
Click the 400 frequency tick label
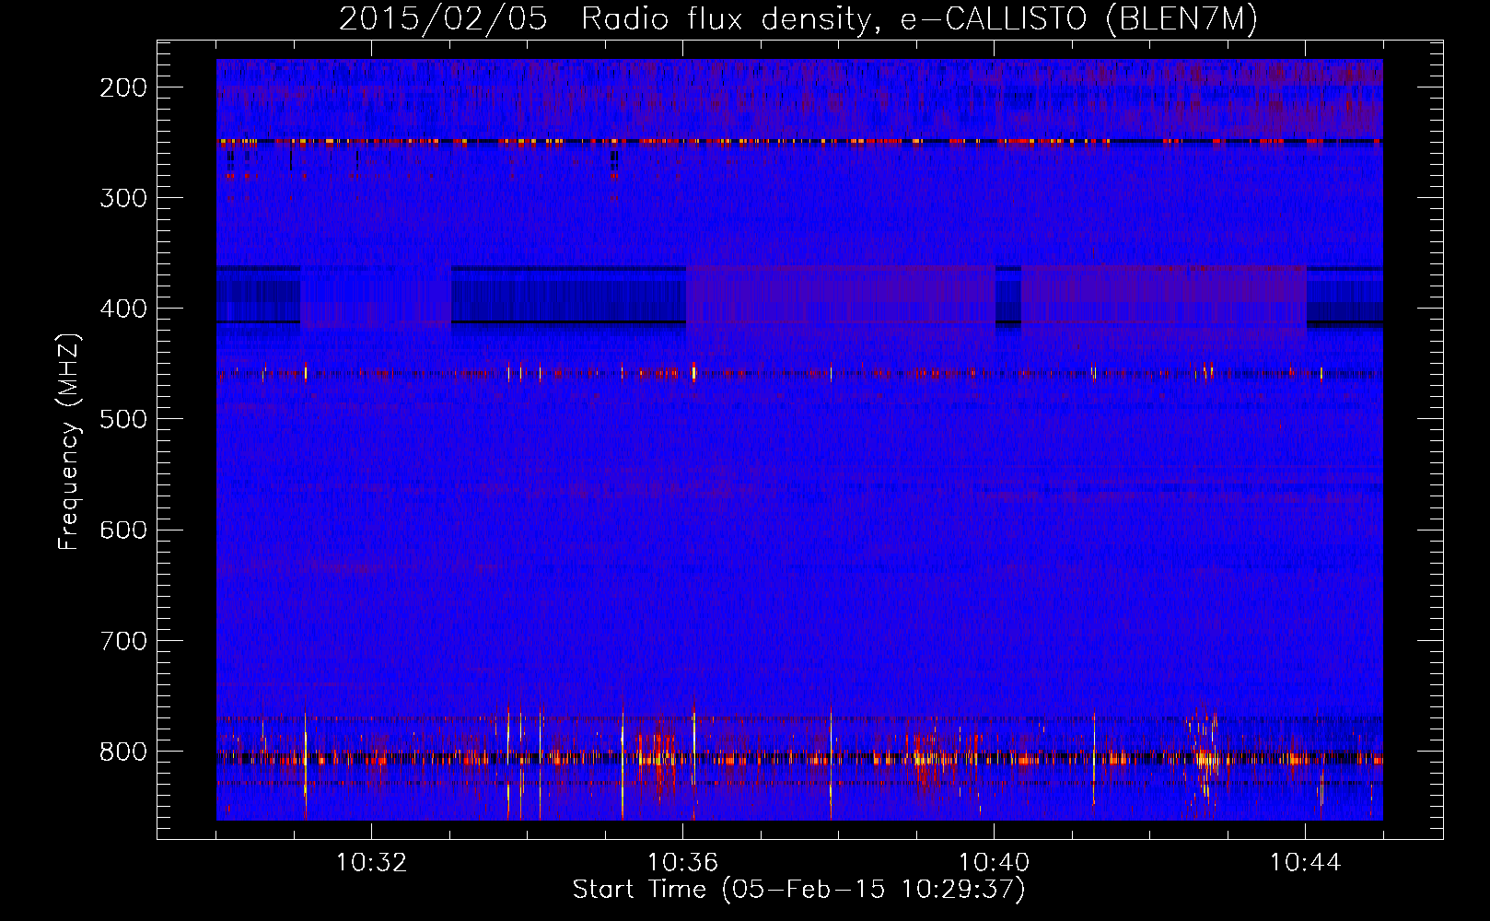click(x=122, y=309)
